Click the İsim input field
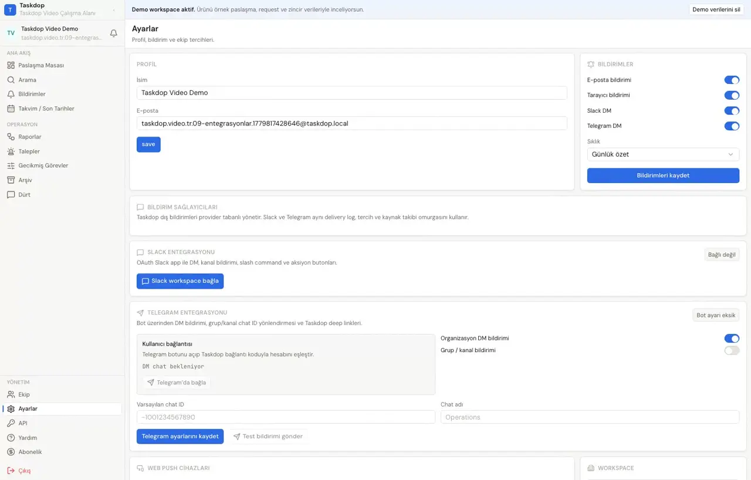 352,93
